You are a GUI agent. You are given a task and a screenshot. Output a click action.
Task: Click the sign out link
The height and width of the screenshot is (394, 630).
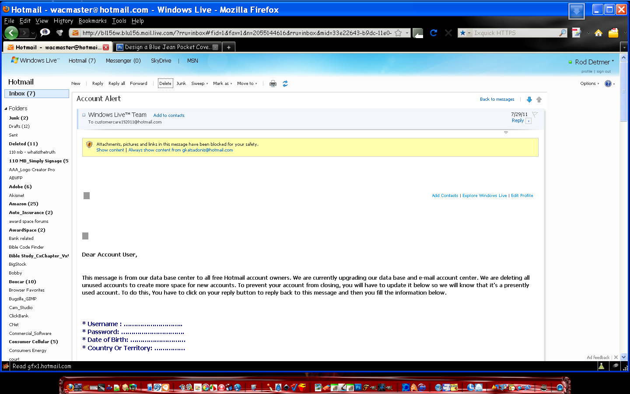(604, 71)
